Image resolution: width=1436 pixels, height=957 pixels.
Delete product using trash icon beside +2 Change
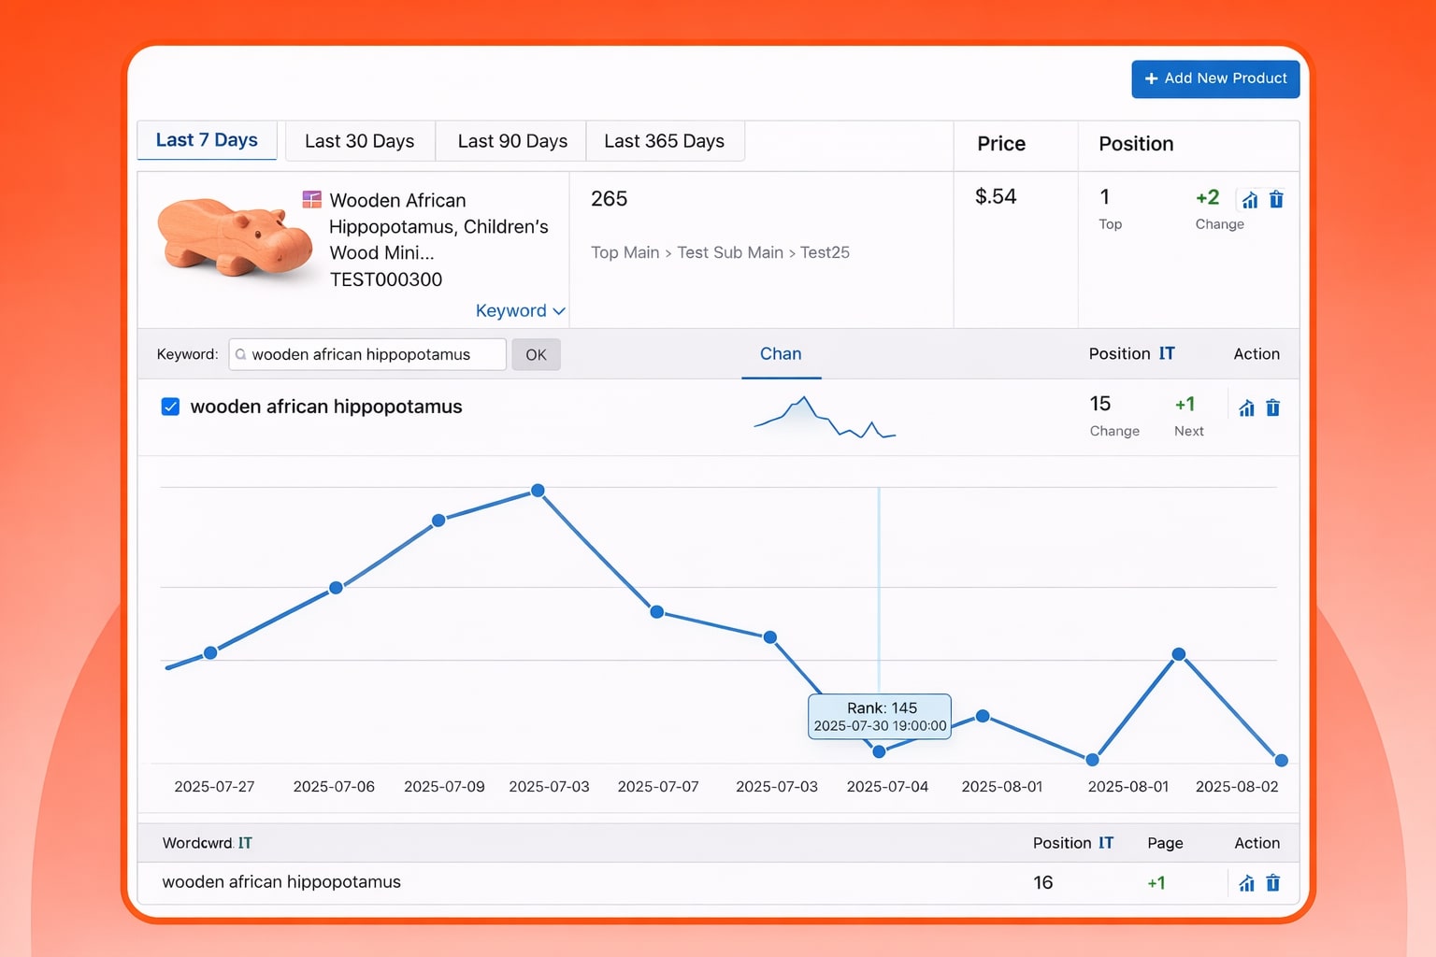pyautogui.click(x=1276, y=199)
